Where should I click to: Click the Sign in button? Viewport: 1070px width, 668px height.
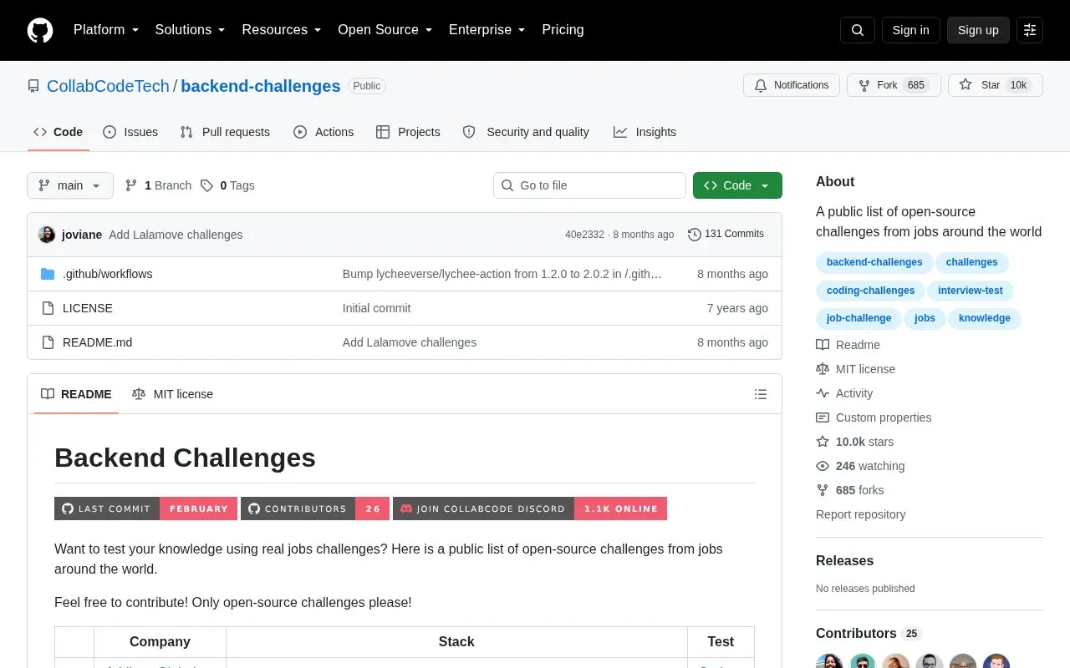pos(910,30)
